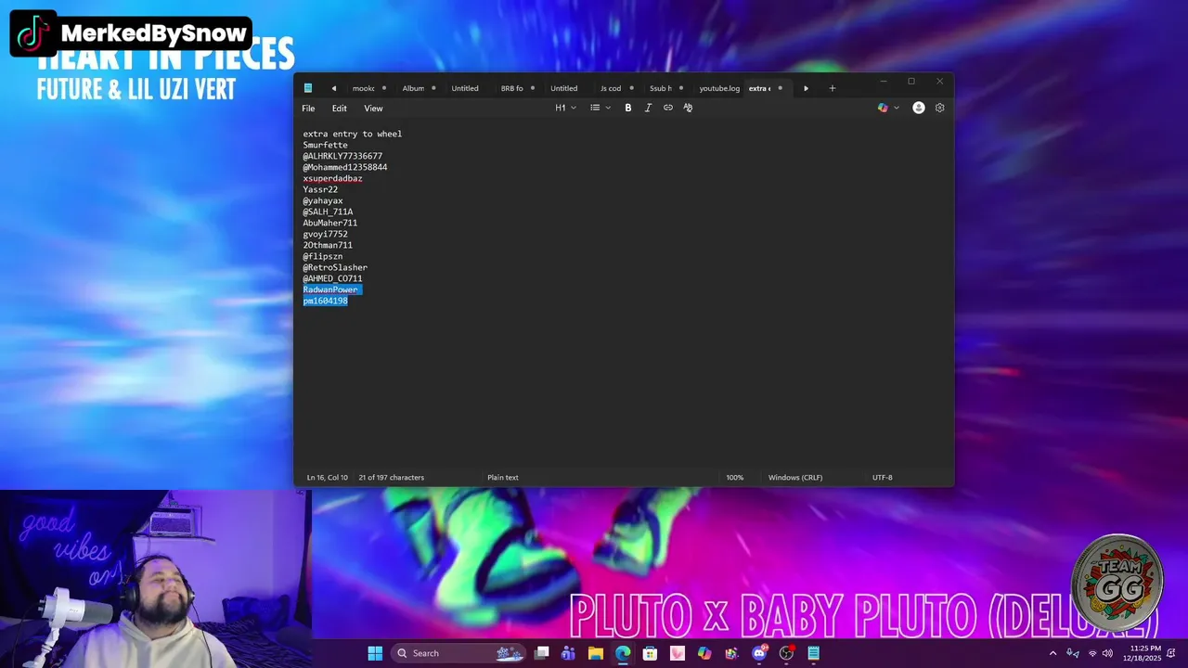Open the File menu
The height and width of the screenshot is (668, 1188).
tap(308, 109)
